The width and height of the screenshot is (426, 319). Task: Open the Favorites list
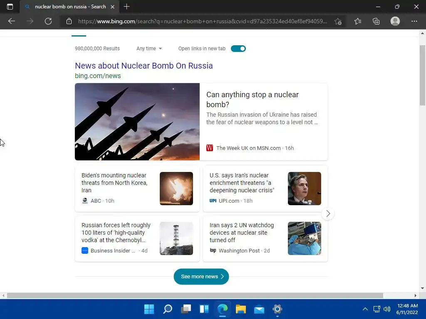[358, 21]
